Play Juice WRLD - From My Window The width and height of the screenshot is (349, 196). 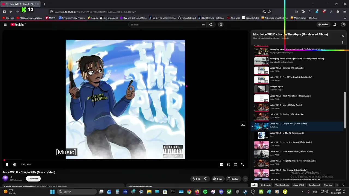point(297,154)
